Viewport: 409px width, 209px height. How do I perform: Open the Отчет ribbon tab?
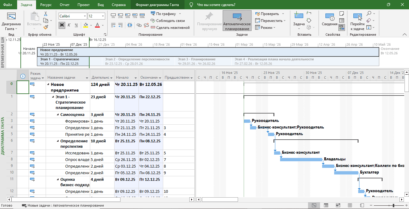(x=65, y=5)
